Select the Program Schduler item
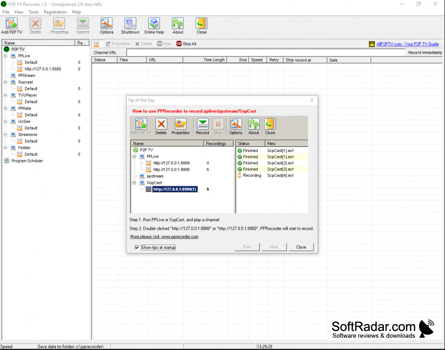Screen dimensions: 445x350 coord(27,161)
